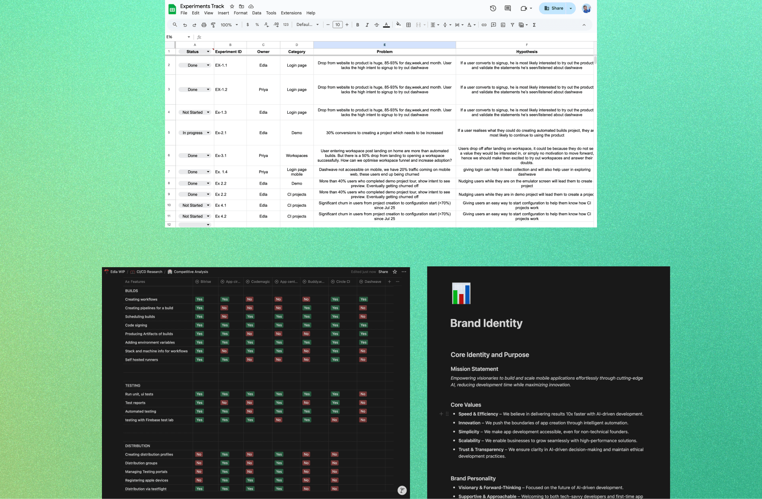Screen dimensions: 762x499
Task: Redo the last action in Sheets
Action: 194,25
